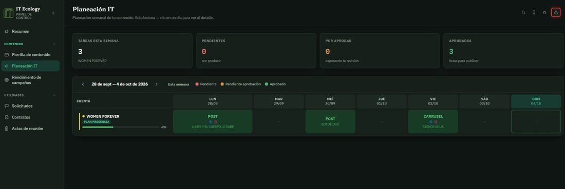Click the LUN 28/09 column header

(213, 101)
